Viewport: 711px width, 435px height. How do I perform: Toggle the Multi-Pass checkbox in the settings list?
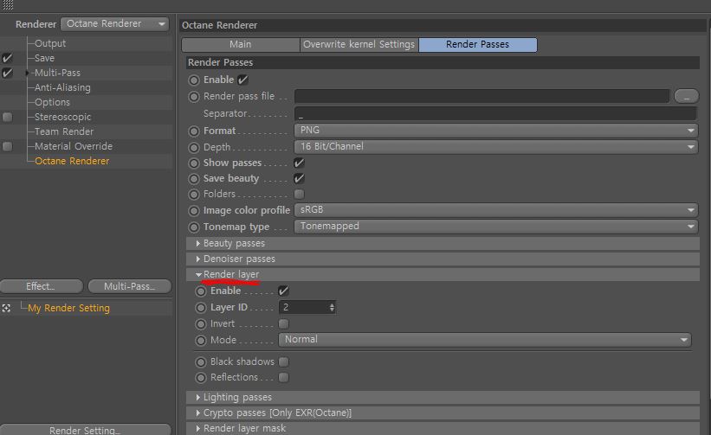point(7,73)
